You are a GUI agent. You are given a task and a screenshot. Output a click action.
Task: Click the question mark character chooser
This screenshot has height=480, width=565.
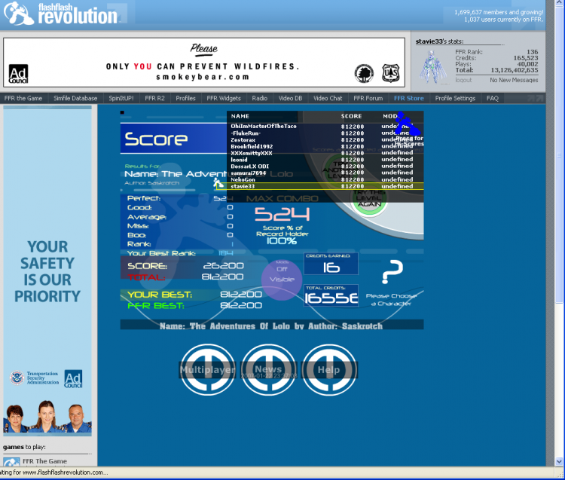[392, 272]
